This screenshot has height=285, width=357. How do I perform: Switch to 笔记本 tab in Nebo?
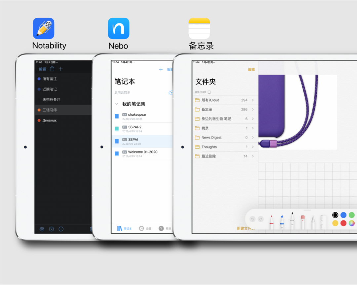124,228
